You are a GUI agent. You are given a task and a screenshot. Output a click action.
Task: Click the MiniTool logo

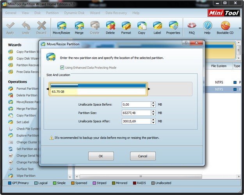224,13
